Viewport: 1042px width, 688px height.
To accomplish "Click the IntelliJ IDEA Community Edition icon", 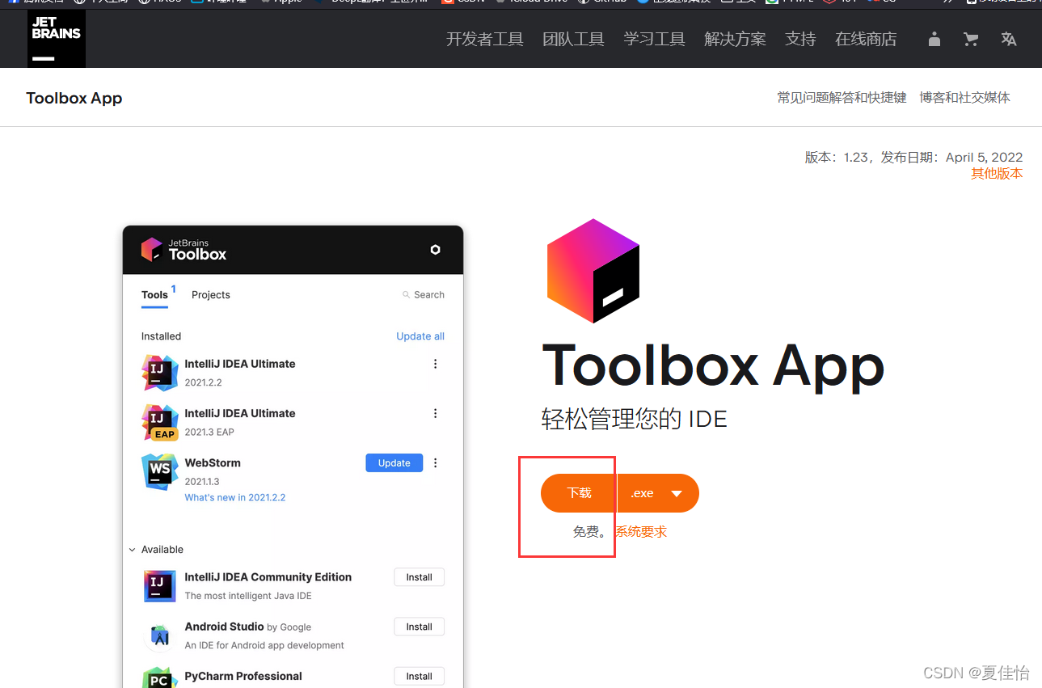I will pos(159,586).
